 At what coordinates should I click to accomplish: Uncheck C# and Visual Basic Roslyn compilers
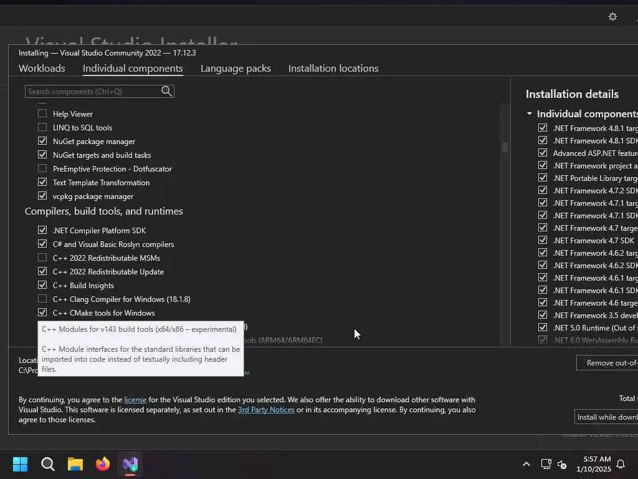pyautogui.click(x=42, y=244)
